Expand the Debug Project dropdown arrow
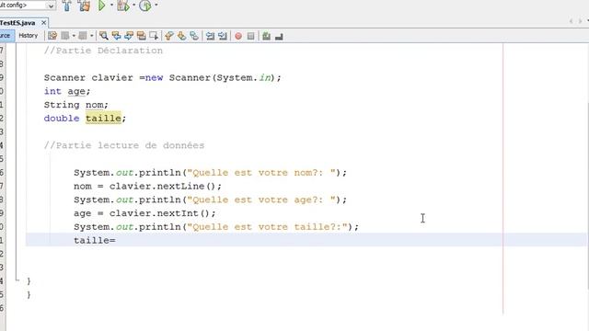 point(133,6)
